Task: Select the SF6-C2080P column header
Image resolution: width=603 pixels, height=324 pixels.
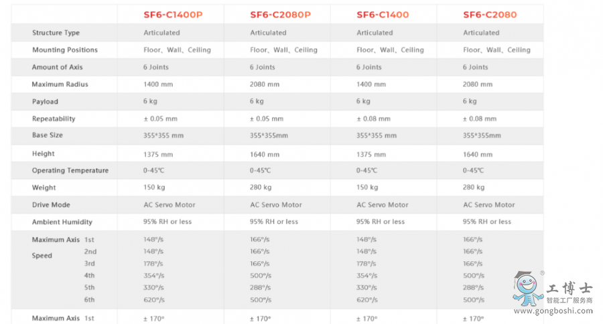Action: [280, 15]
